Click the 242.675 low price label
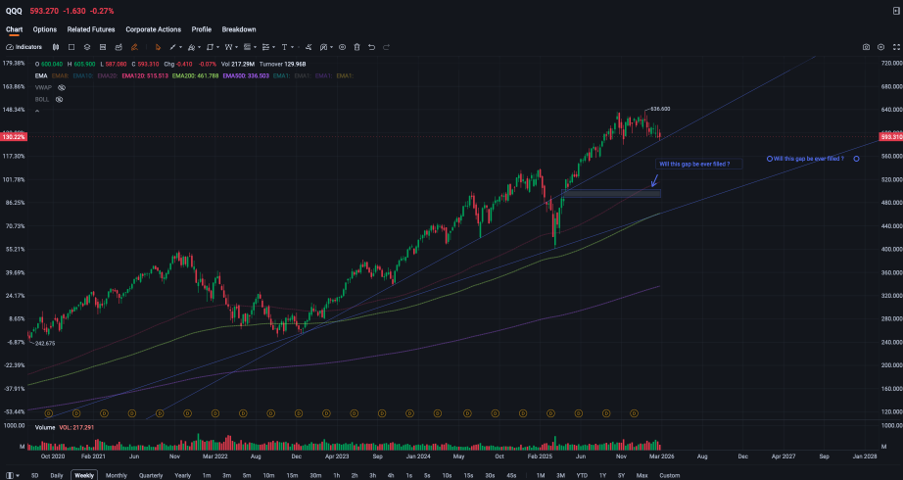This screenshot has width=903, height=480. point(44,344)
